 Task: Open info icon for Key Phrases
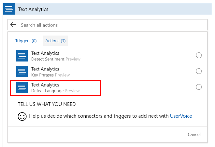199,71
